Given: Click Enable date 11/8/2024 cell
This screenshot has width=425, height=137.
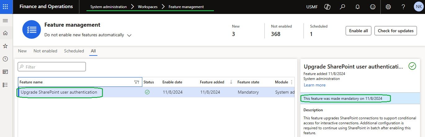Looking at the screenshot, I should tap(173, 92).
